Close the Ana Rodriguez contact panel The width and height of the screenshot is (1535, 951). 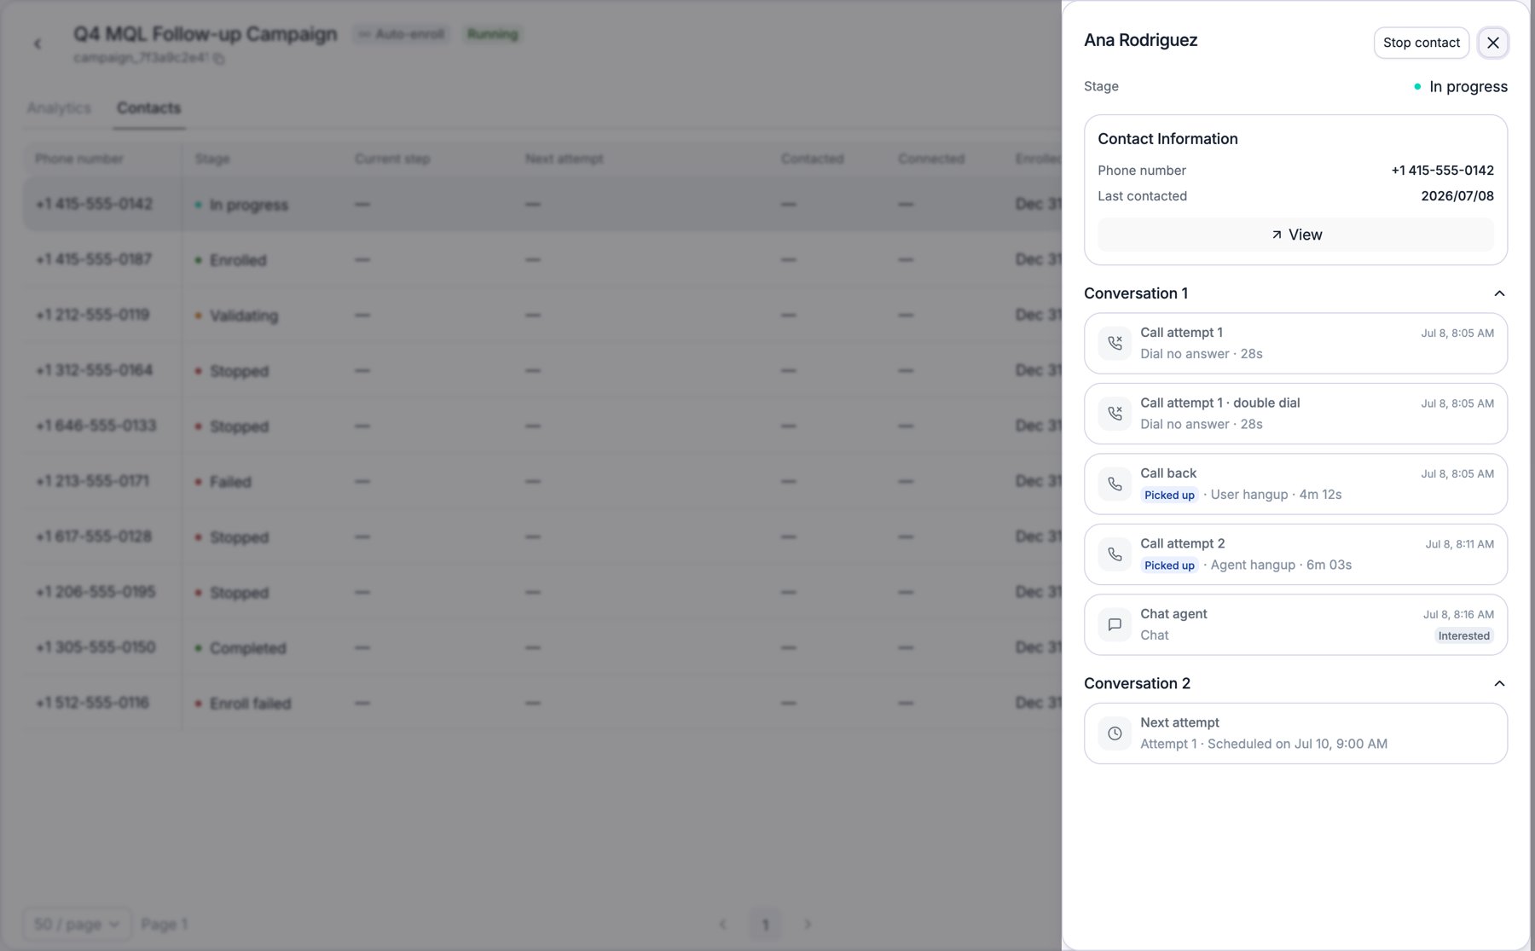click(x=1493, y=43)
